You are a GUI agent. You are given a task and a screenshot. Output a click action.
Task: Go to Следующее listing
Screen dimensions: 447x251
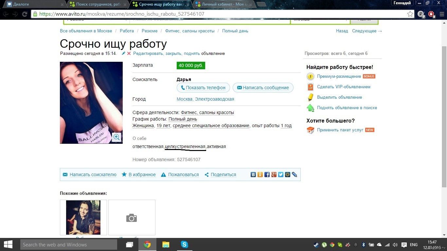point(367,31)
